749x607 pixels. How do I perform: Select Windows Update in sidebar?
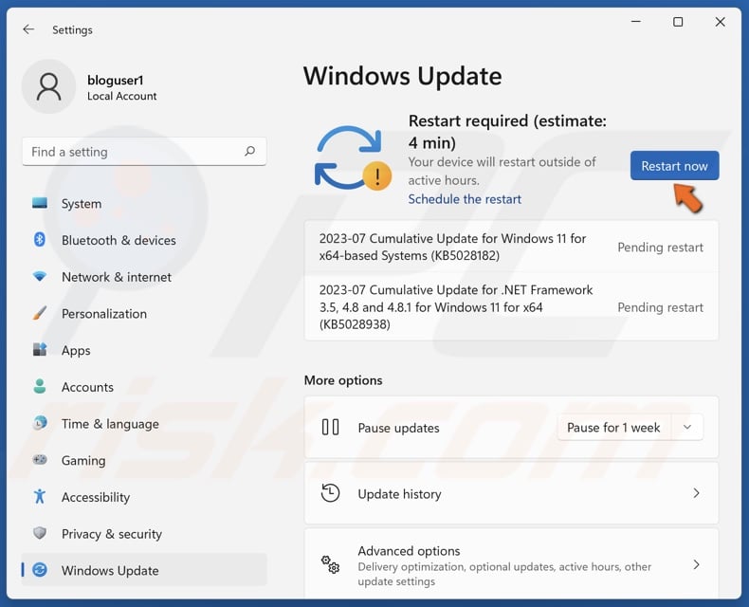point(144,570)
